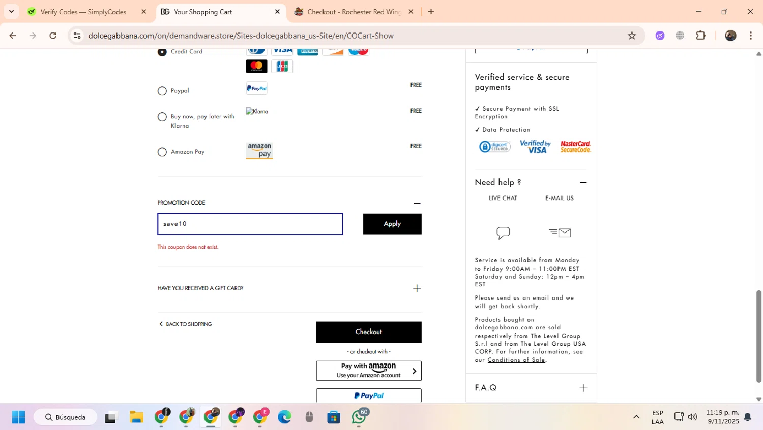Image resolution: width=763 pixels, height=430 pixels.
Task: Click the Mastercard card logo
Action: [256, 66]
